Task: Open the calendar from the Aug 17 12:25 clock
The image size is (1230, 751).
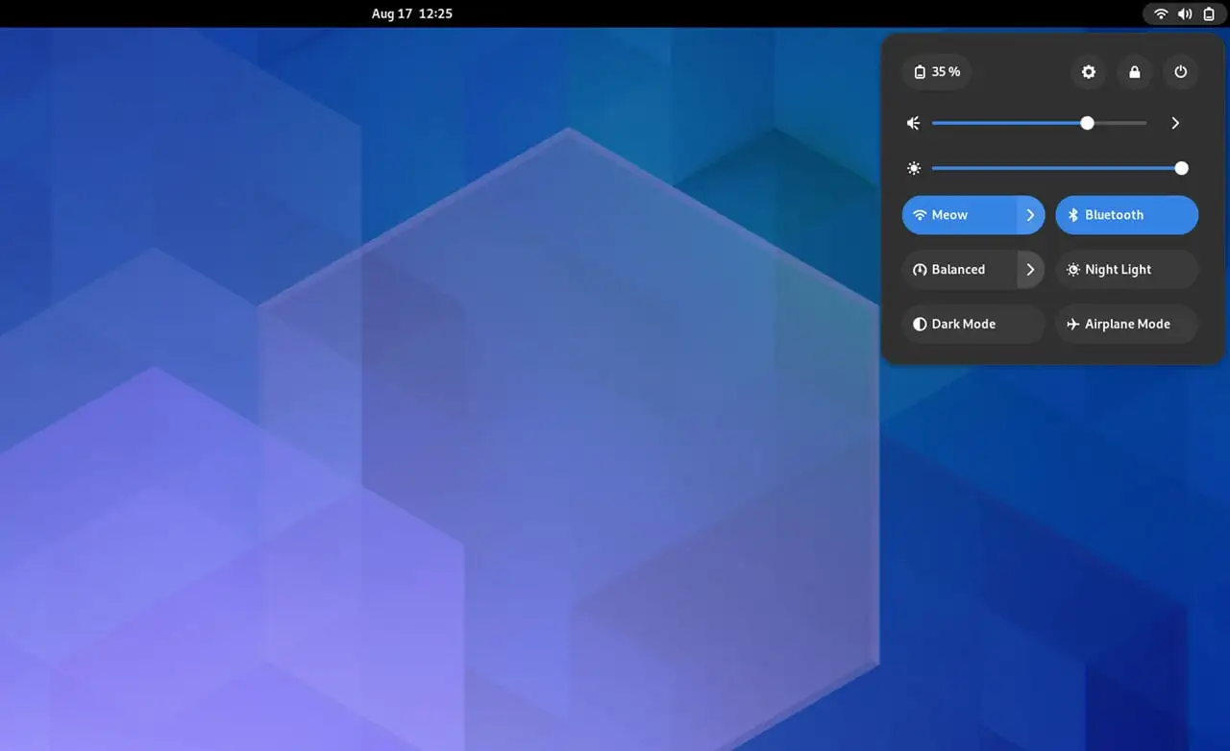Action: 411,13
